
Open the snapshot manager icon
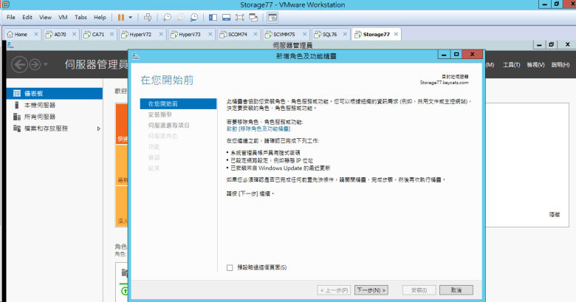coord(193,16)
